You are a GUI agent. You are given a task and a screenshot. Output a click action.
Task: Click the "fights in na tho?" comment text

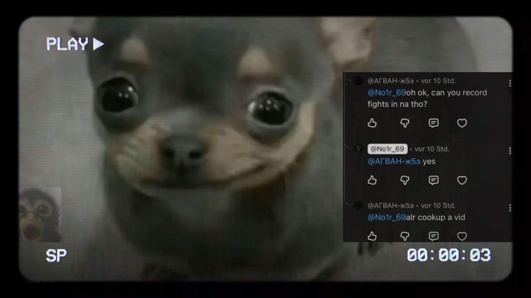[397, 104]
